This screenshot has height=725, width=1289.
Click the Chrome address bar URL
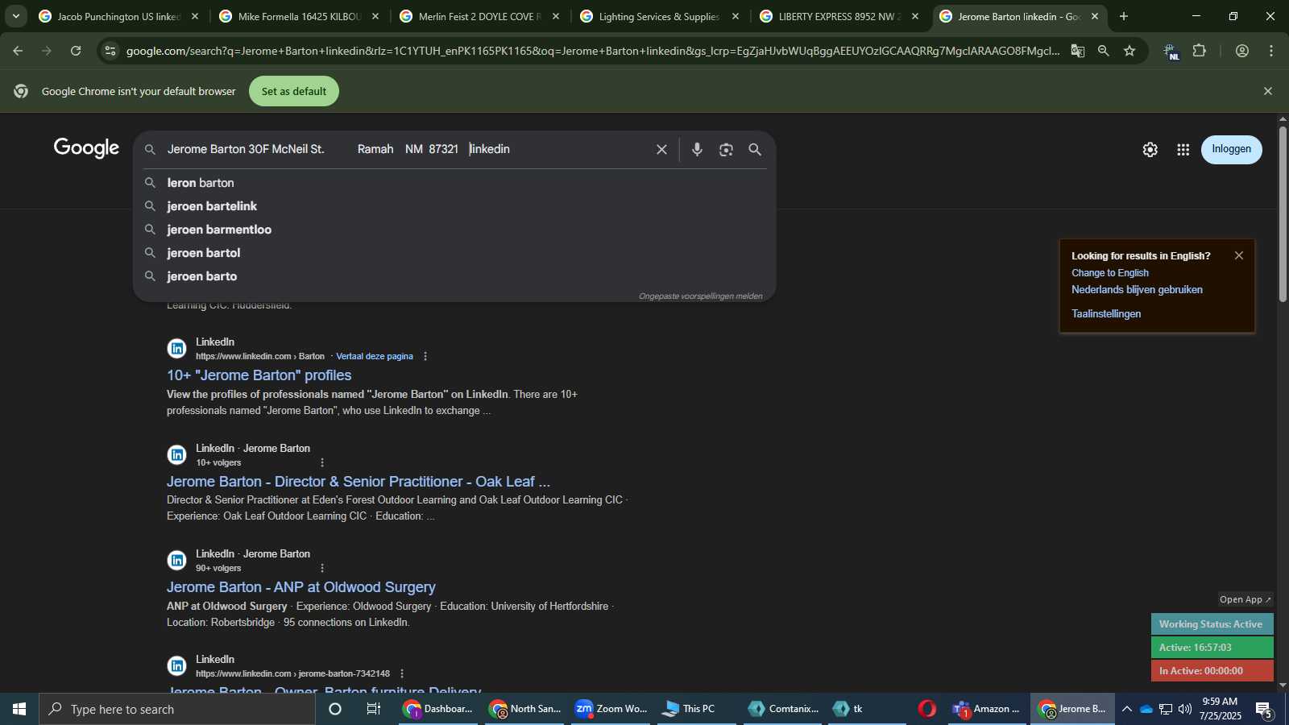tap(592, 51)
